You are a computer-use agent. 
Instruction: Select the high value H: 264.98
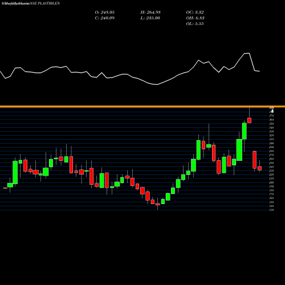150,13
